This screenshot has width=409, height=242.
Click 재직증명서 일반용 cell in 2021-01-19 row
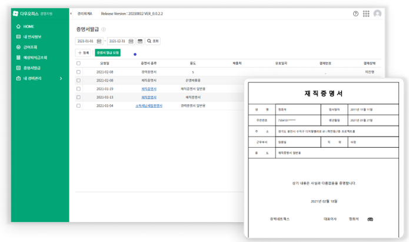(193, 89)
